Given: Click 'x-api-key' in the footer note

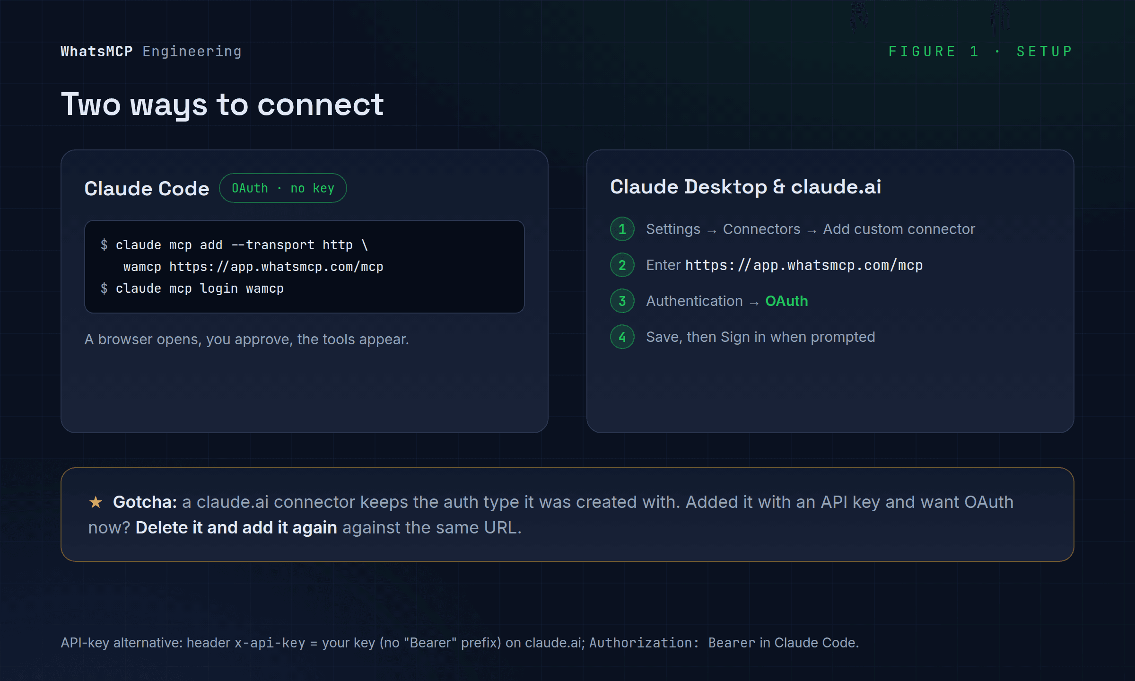Looking at the screenshot, I should click(270, 643).
